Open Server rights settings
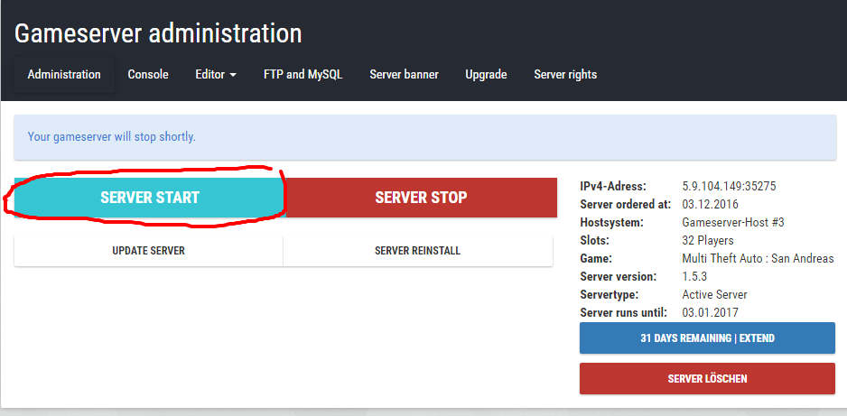The height and width of the screenshot is (416, 847). pyautogui.click(x=565, y=75)
